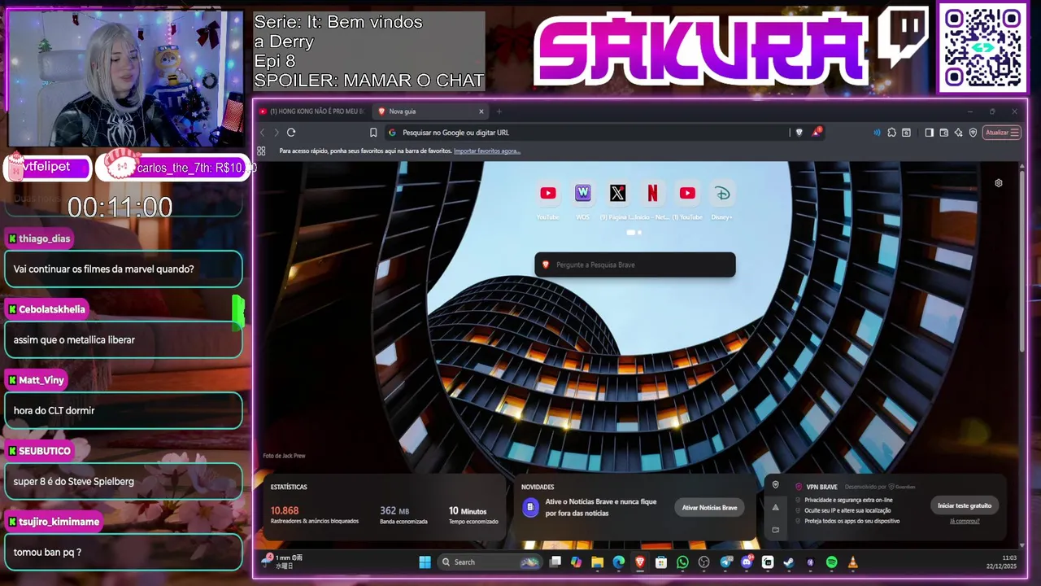Viewport: 1041px width, 586px height.
Task: Select the VPN shield tab in side widget
Action: point(775,484)
